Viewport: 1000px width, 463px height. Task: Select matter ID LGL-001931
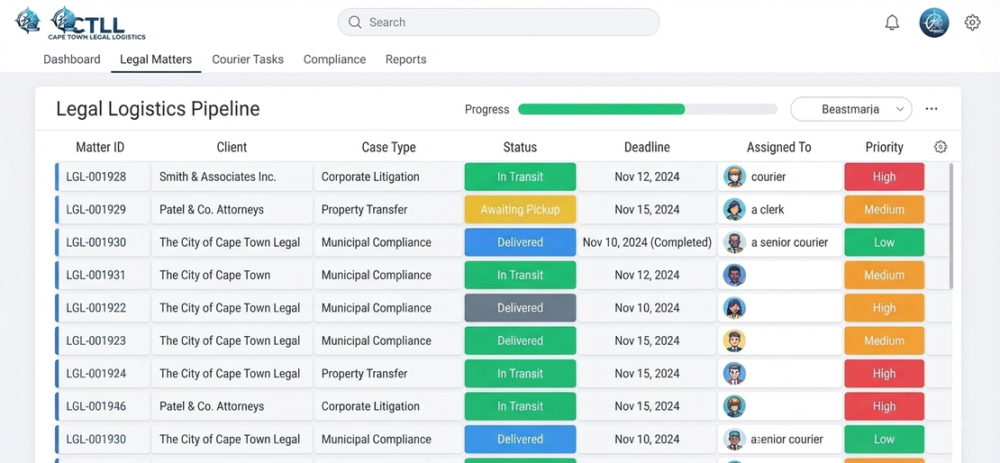click(x=95, y=275)
